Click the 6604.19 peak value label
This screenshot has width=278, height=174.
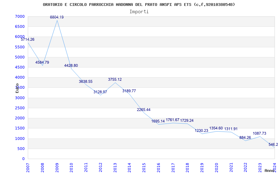tap(57, 17)
